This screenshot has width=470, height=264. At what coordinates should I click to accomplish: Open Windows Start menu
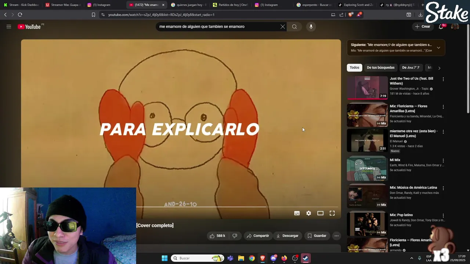click(164, 258)
